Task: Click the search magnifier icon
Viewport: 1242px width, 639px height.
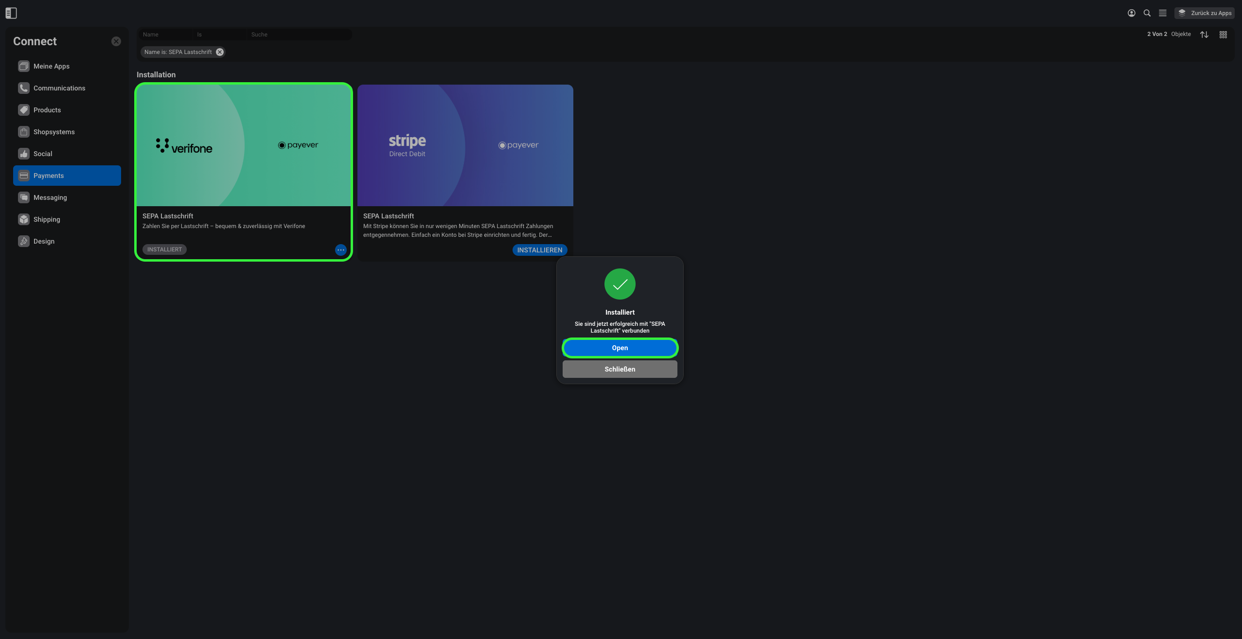Action: click(x=1147, y=13)
